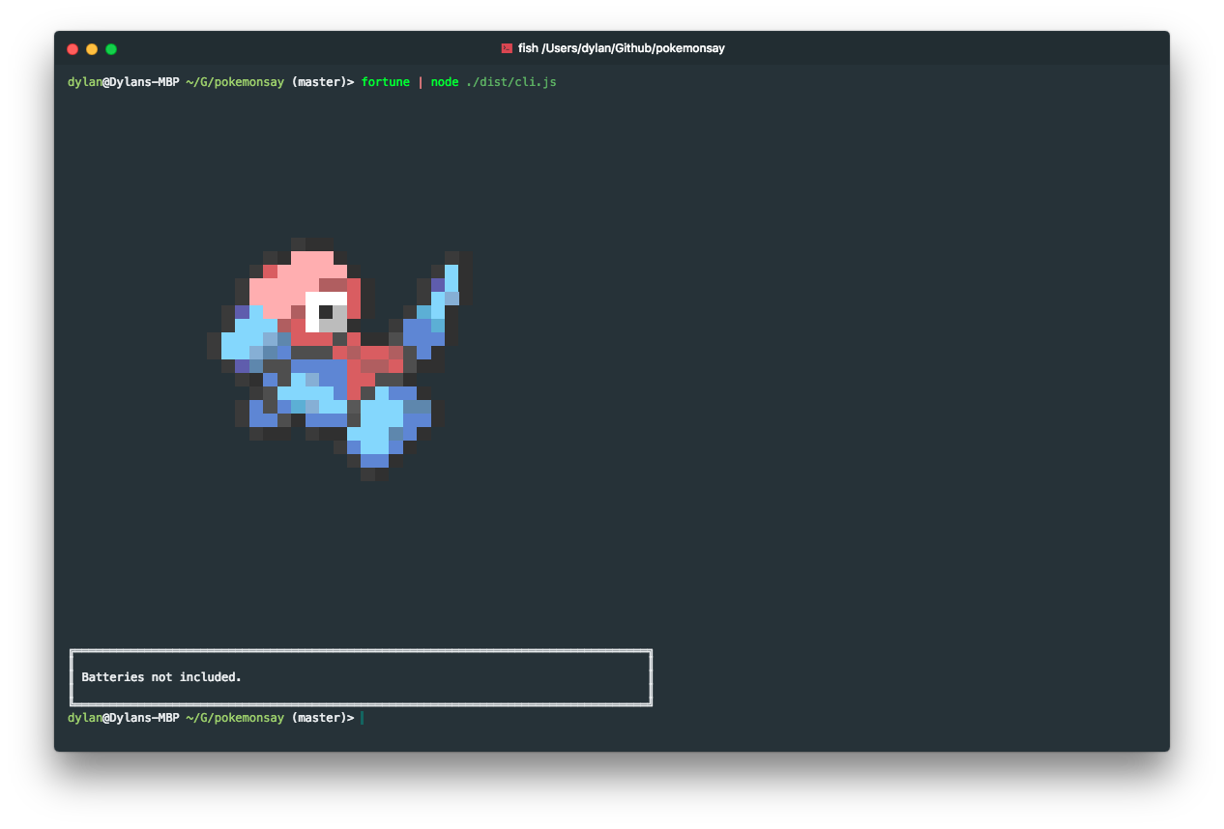The image size is (1224, 829).
Task: Click the 'Batteries not included.' text
Action: tap(161, 677)
